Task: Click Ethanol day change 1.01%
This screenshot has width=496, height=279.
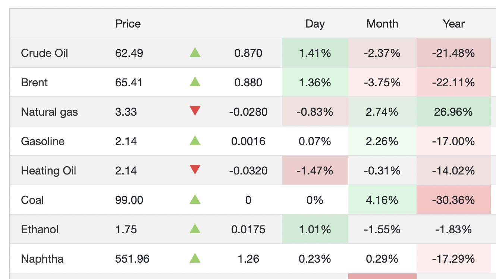Action: pos(315,230)
